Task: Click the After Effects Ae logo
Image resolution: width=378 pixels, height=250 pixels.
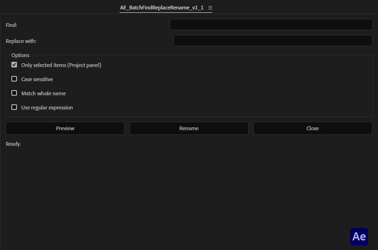Action: [359, 236]
